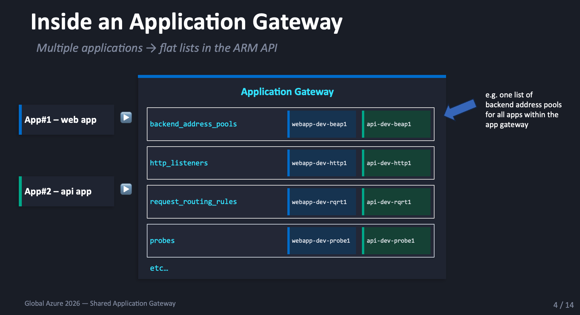Select the App#1 – web app box

[x=67, y=120]
